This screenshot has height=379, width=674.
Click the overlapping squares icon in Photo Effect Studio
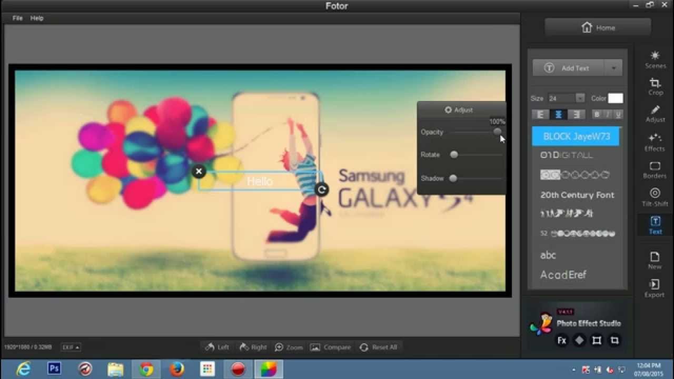pyautogui.click(x=614, y=341)
